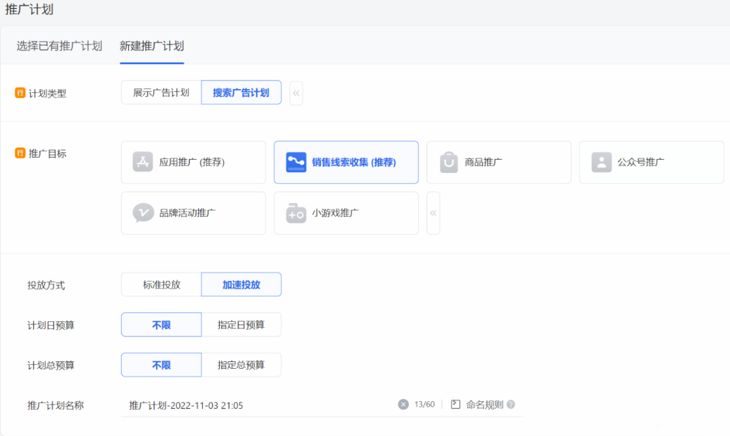Image resolution: width=730 pixels, height=436 pixels.
Task: Collapse the 推广目标 section with the chevron
Action: tap(433, 212)
